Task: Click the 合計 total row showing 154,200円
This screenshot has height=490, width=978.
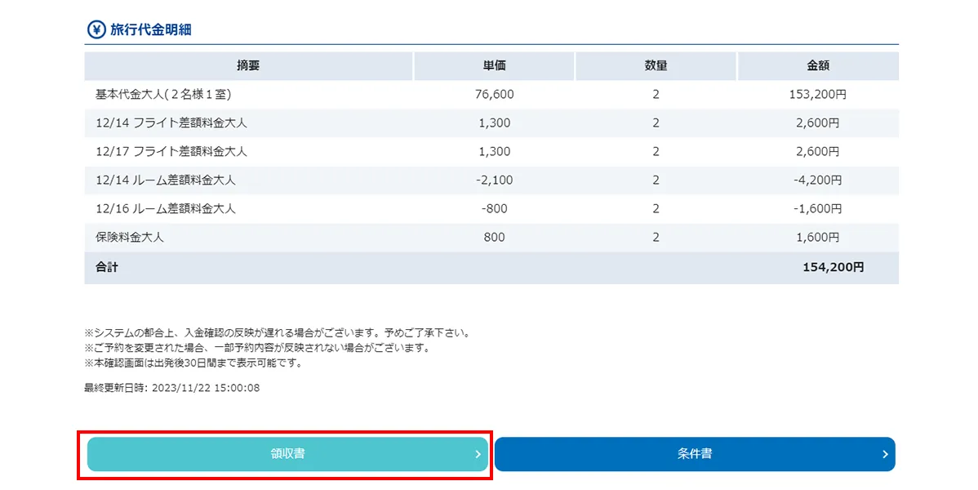Action: [x=490, y=267]
